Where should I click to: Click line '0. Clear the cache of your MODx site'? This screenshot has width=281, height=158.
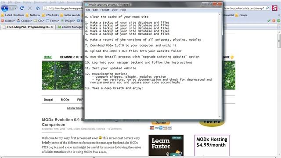[x=117, y=17]
